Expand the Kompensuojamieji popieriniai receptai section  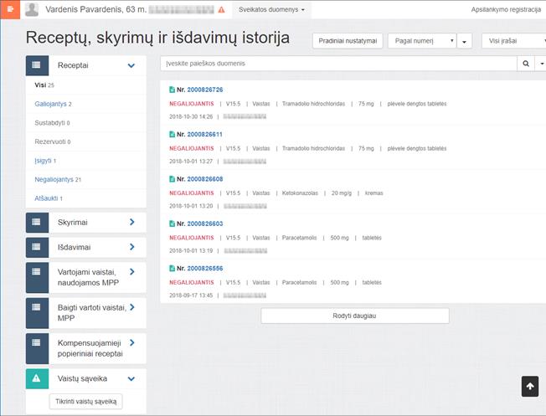pos(131,342)
